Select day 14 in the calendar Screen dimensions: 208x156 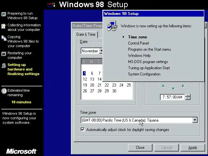point(99,79)
